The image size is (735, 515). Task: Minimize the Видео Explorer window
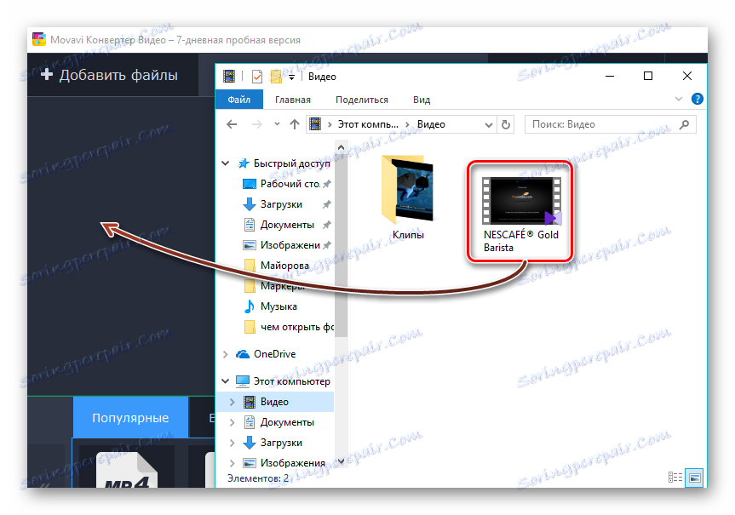point(609,76)
